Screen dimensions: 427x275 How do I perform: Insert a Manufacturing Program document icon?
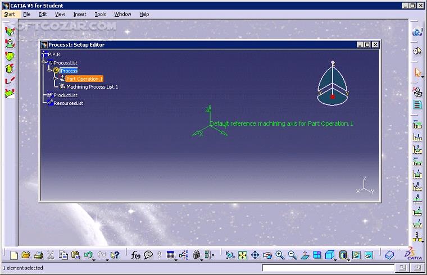(417, 104)
